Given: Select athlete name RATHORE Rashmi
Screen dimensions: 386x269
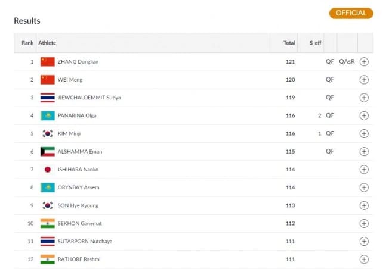Looking at the screenshot, I should [79, 259].
